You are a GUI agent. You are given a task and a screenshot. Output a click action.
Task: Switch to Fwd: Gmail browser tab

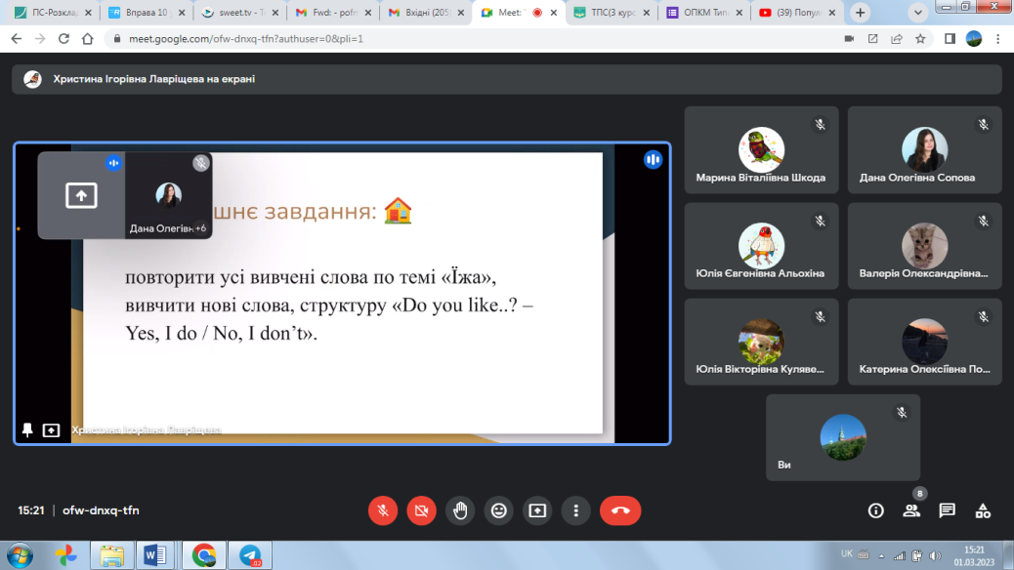[334, 13]
